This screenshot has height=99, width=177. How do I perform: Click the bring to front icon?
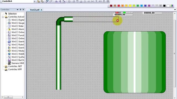(x=38, y=1)
